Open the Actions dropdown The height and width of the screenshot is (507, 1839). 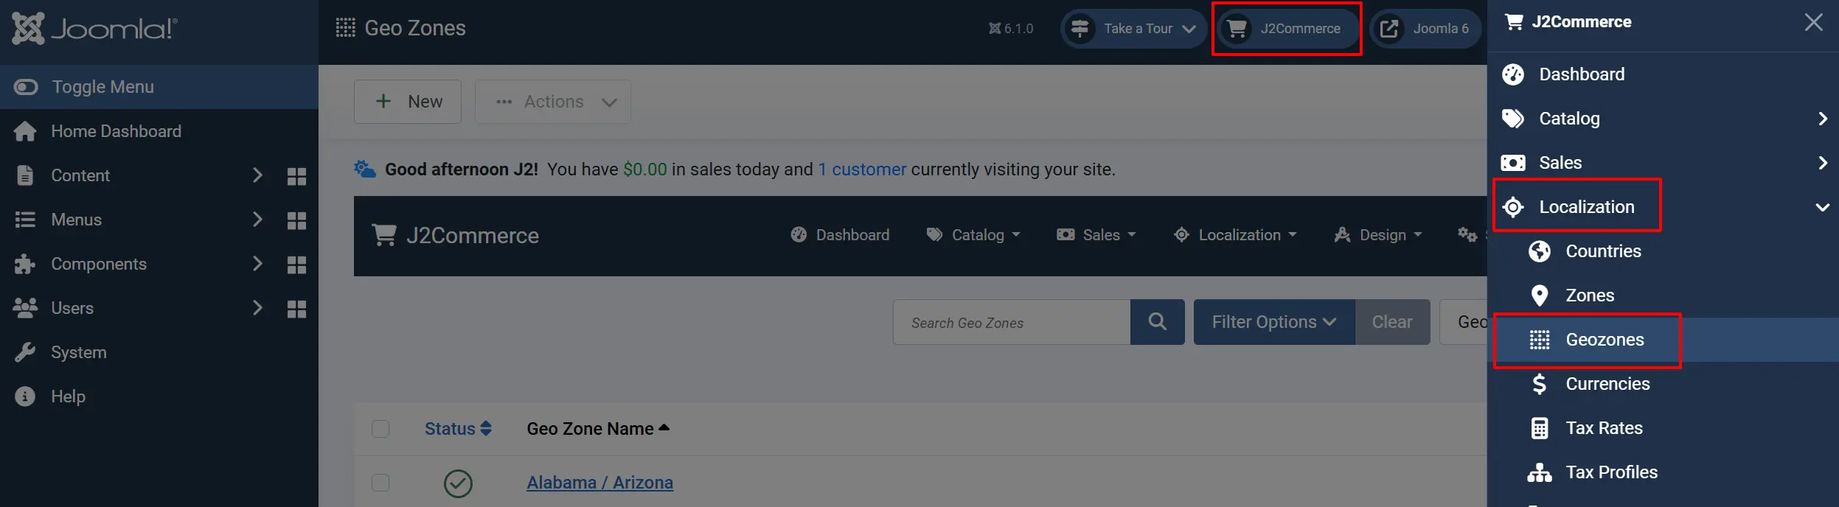tap(553, 102)
